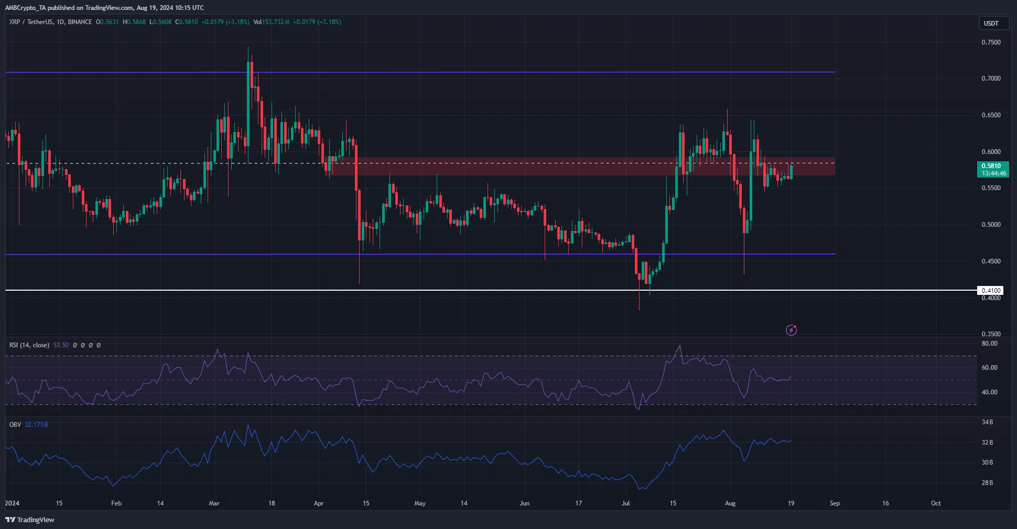Click the 30B OBV axis label

987,462
